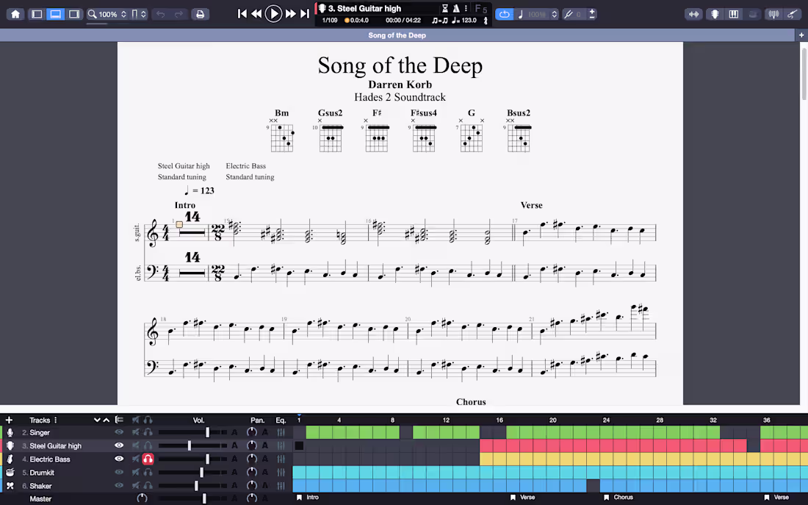Screen dimensions: 808x505
Task: Show the virtual keyboard view icon
Action: [x=733, y=14]
